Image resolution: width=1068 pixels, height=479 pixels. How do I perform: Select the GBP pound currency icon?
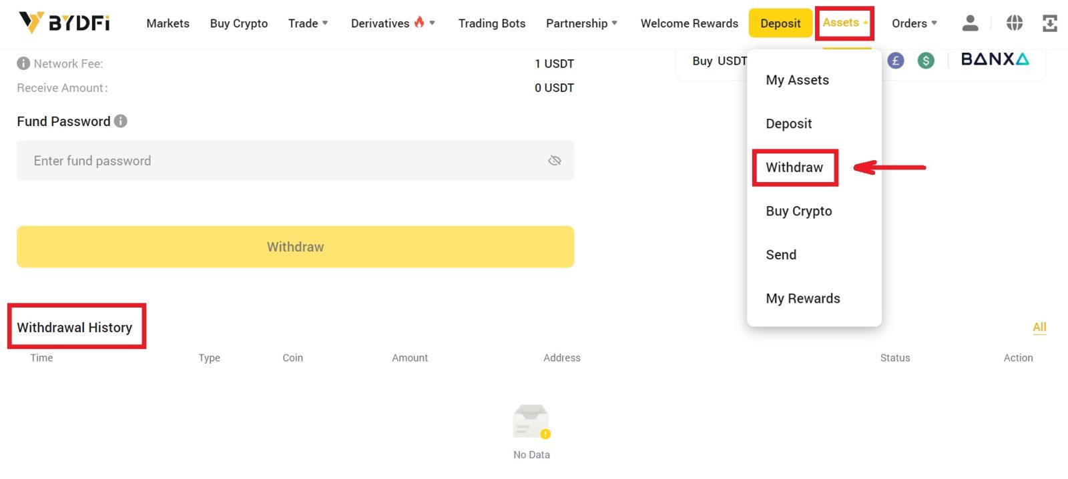click(894, 60)
